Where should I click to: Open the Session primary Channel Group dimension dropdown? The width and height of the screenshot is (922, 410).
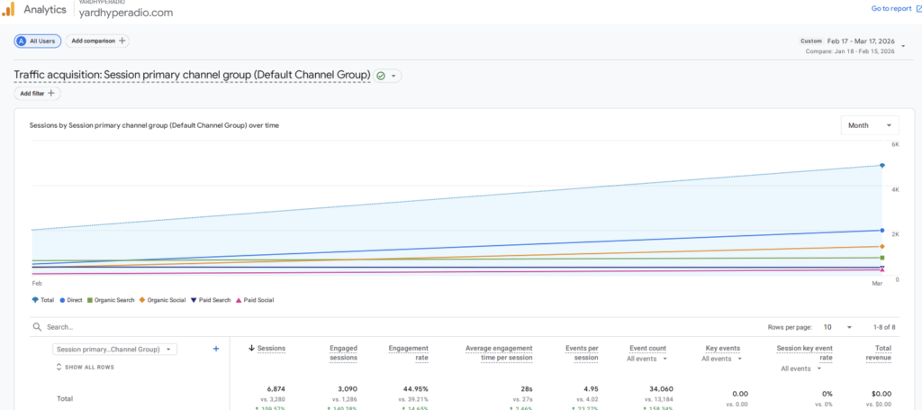(x=115, y=350)
